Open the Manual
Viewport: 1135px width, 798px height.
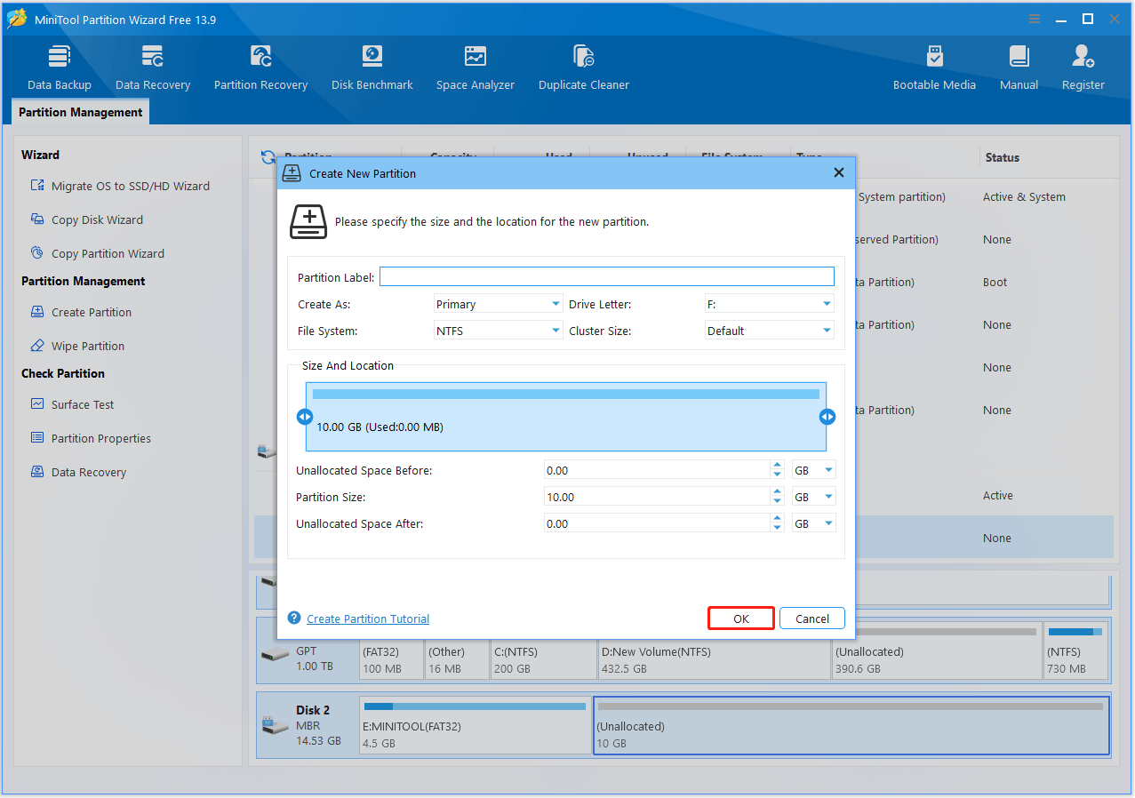(1019, 68)
